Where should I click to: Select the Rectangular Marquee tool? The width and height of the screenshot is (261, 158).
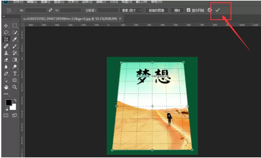(15, 25)
